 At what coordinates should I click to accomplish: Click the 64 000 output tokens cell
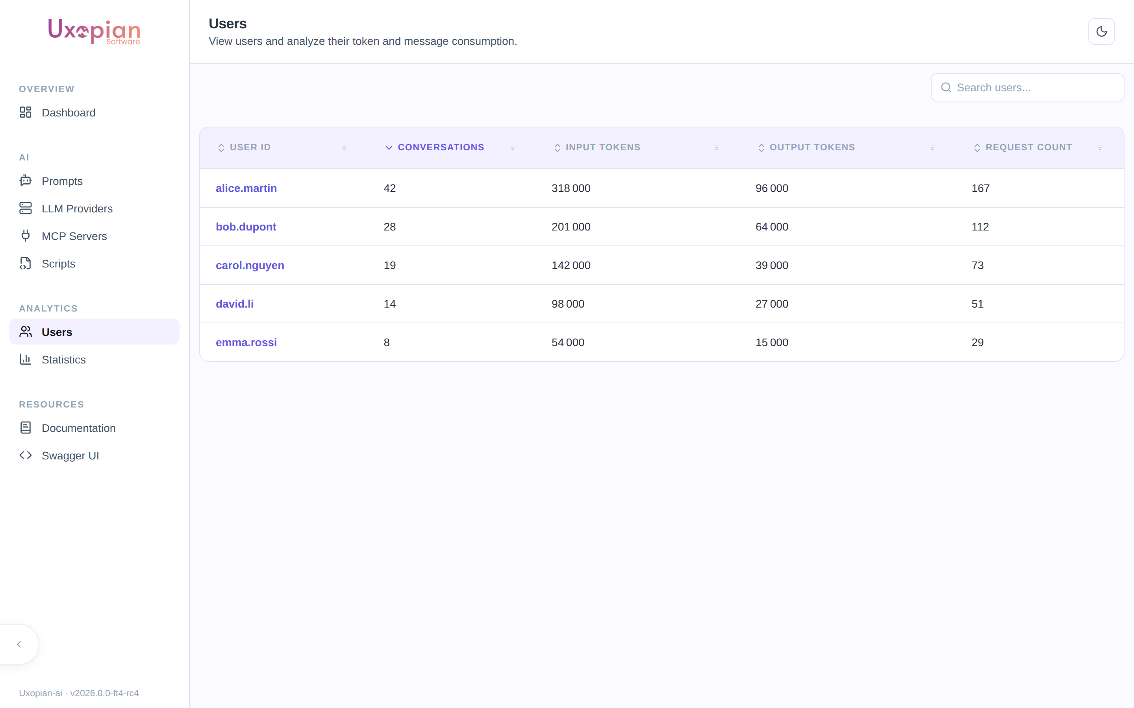coord(772,227)
